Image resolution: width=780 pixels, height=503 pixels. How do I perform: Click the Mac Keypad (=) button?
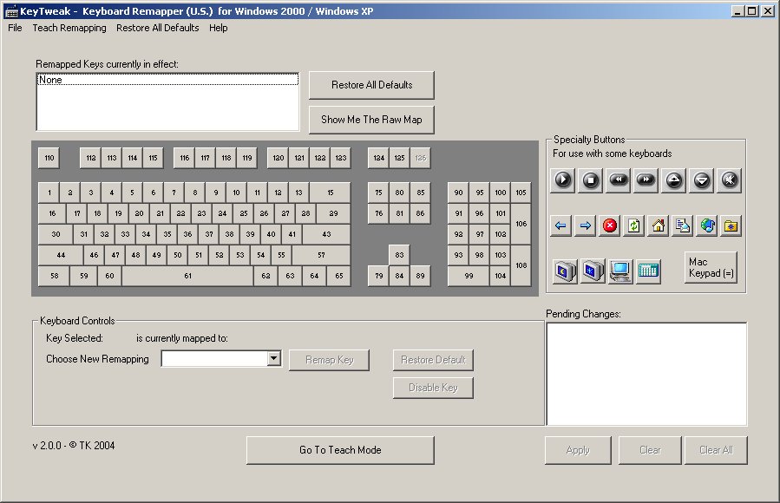point(711,267)
